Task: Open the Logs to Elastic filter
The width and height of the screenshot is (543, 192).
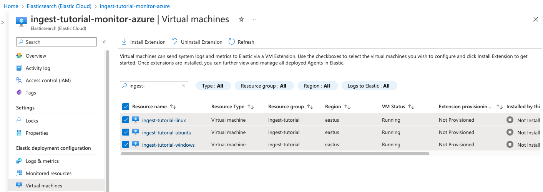Action: pos(369,86)
